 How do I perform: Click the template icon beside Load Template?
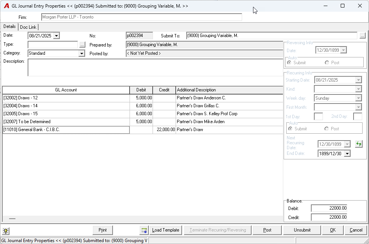tap(144, 230)
